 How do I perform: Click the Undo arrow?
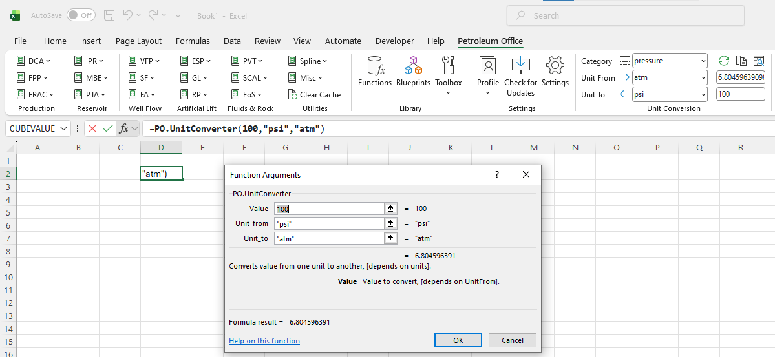127,15
